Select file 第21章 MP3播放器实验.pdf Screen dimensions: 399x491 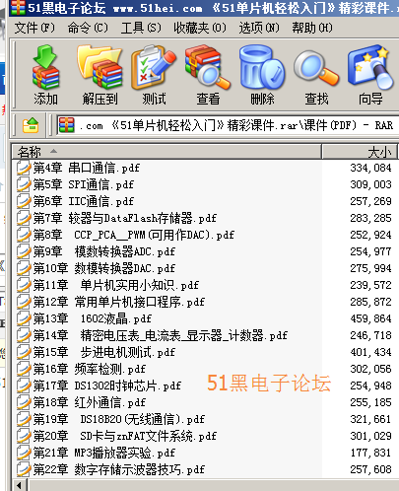(96, 453)
